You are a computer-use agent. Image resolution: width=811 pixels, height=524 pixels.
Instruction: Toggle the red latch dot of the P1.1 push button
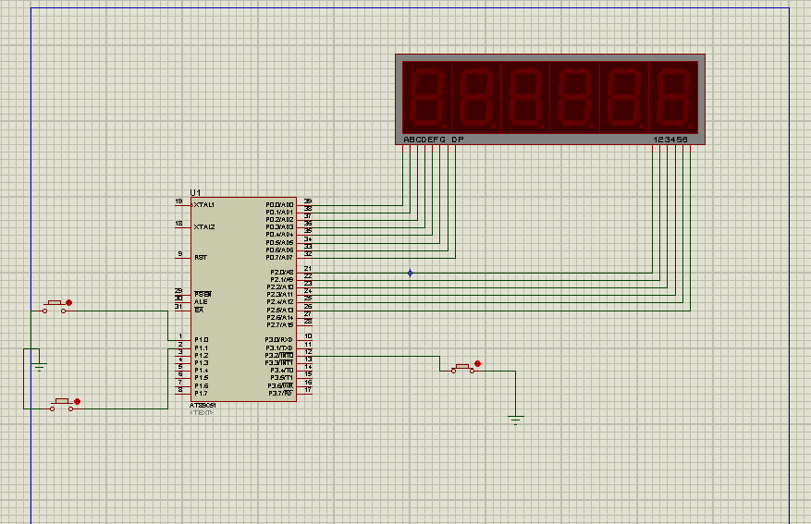pyautogui.click(x=77, y=401)
